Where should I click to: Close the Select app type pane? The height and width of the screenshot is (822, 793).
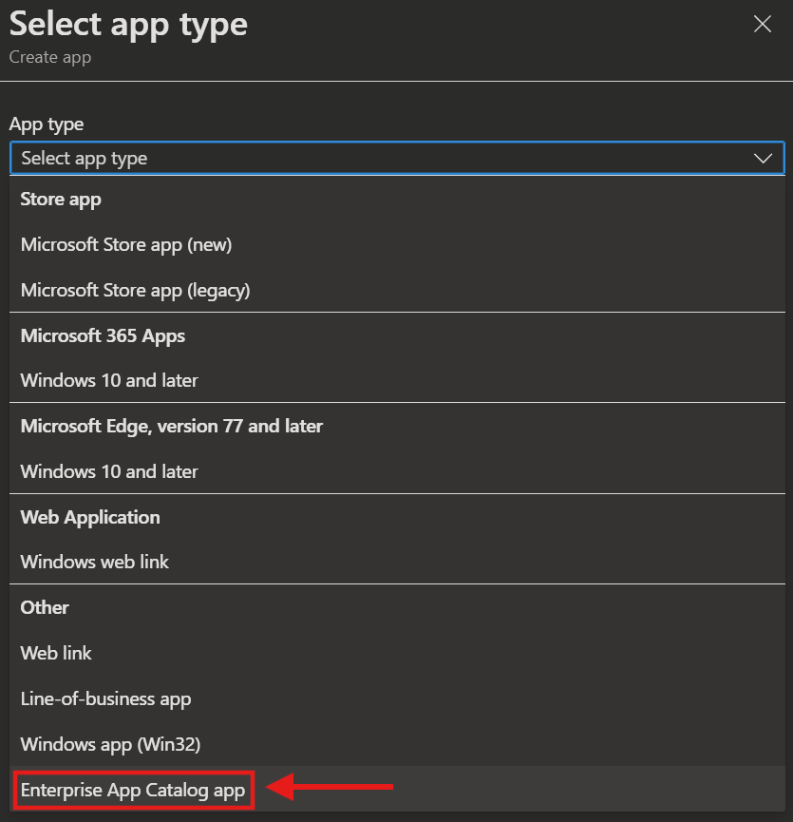[x=762, y=24]
